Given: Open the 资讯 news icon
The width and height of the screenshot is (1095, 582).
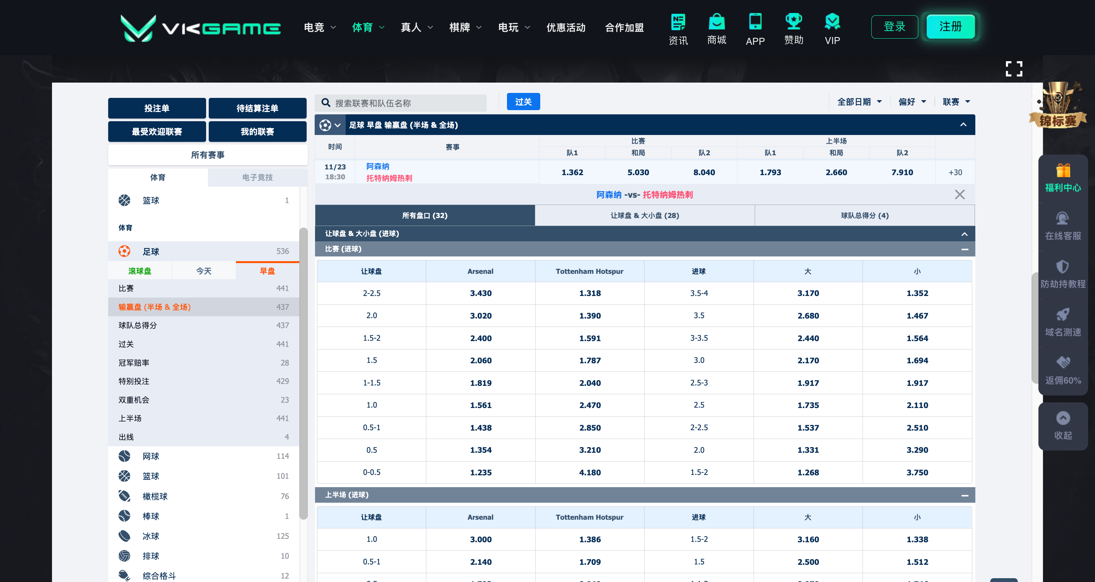Looking at the screenshot, I should pos(678,22).
